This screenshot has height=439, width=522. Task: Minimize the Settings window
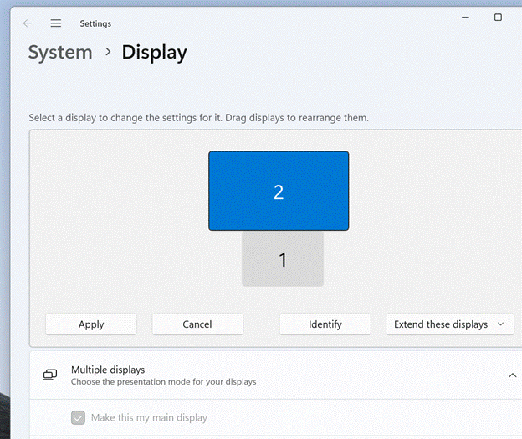point(465,17)
